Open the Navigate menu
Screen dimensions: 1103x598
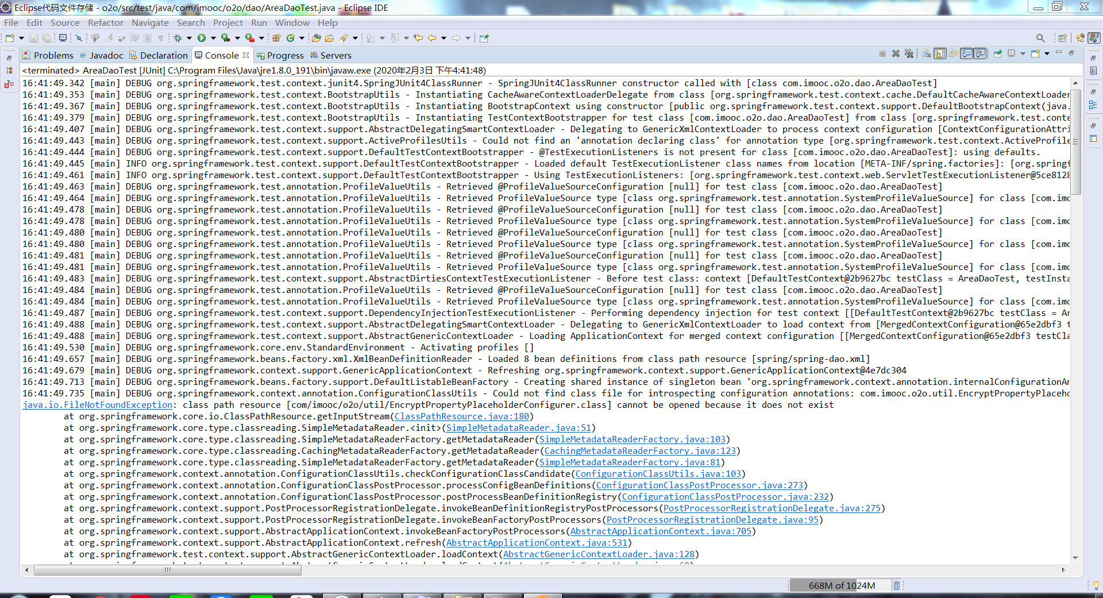click(x=150, y=23)
